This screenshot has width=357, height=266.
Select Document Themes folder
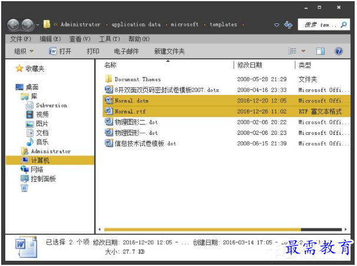pyautogui.click(x=226, y=79)
